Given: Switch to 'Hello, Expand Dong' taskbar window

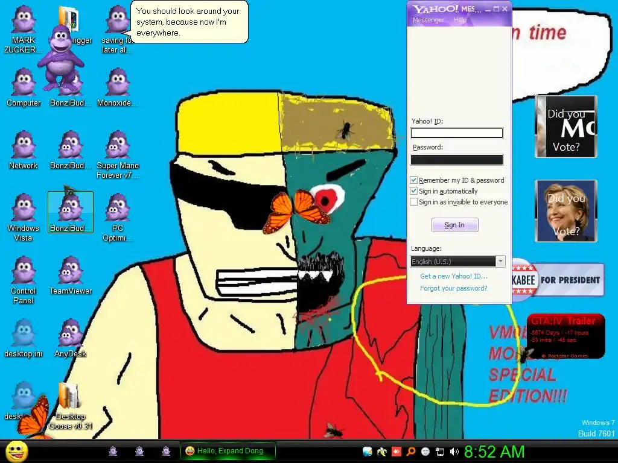Looking at the screenshot, I should pos(228,451).
